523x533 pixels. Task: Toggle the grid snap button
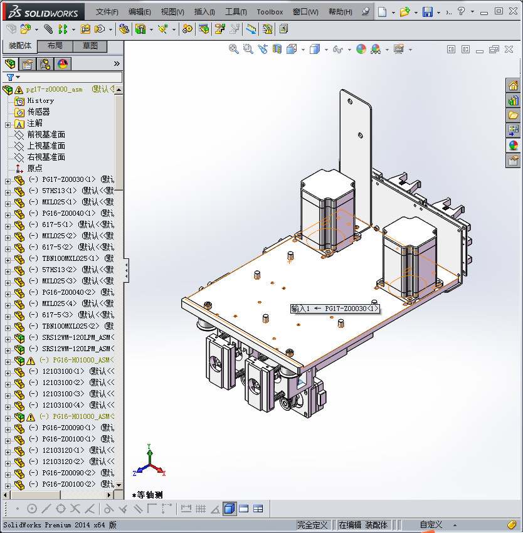coord(200,509)
